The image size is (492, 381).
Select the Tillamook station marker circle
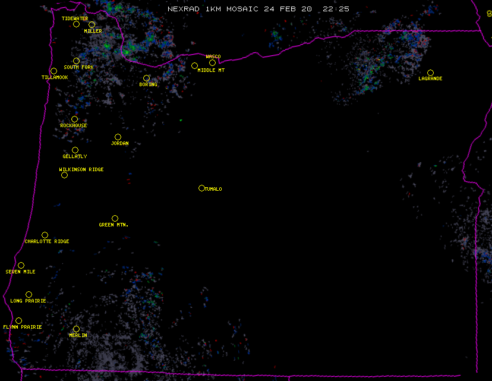54,71
